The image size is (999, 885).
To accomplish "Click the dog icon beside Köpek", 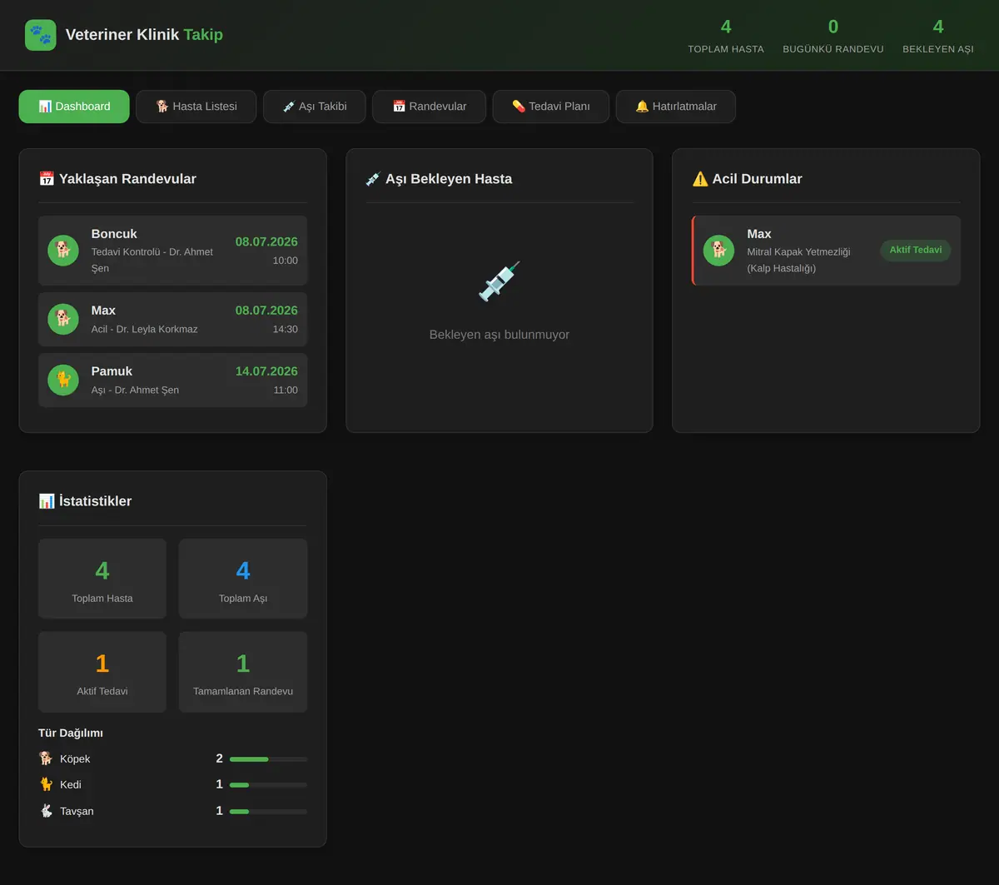I will (x=46, y=758).
